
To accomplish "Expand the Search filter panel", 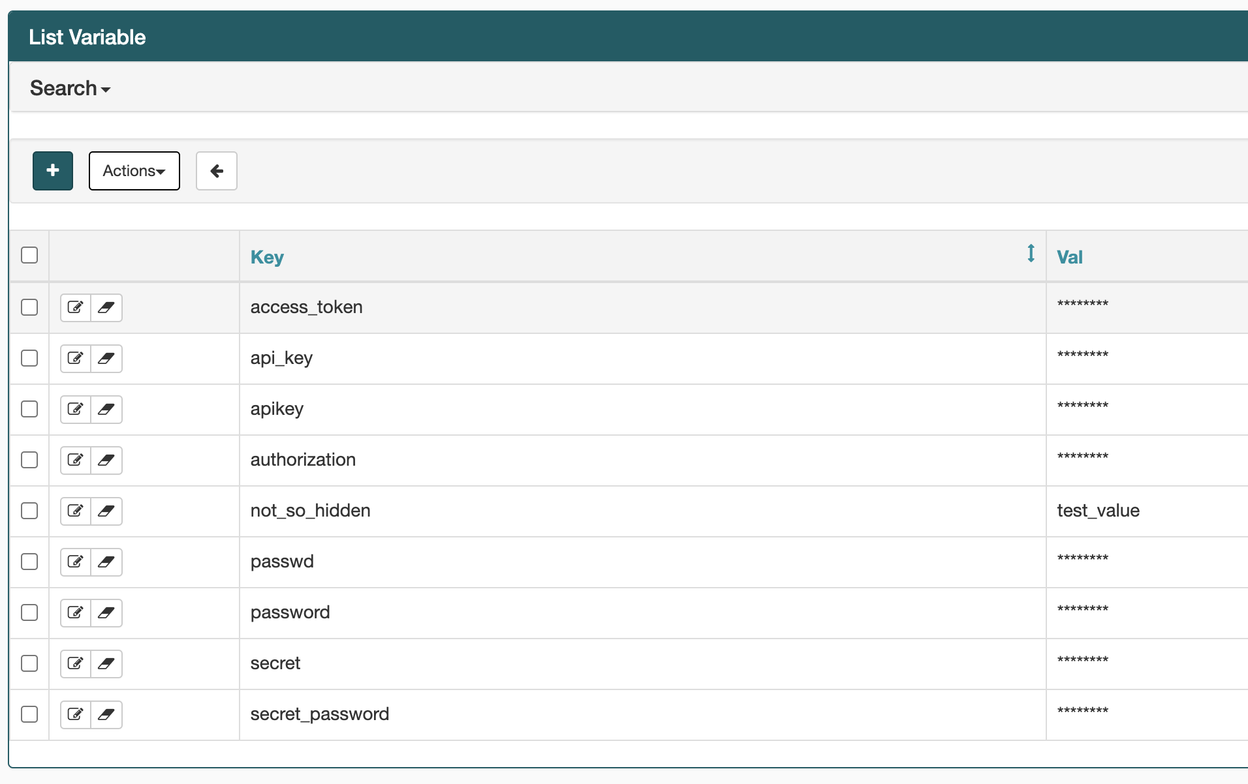I will 70,88.
